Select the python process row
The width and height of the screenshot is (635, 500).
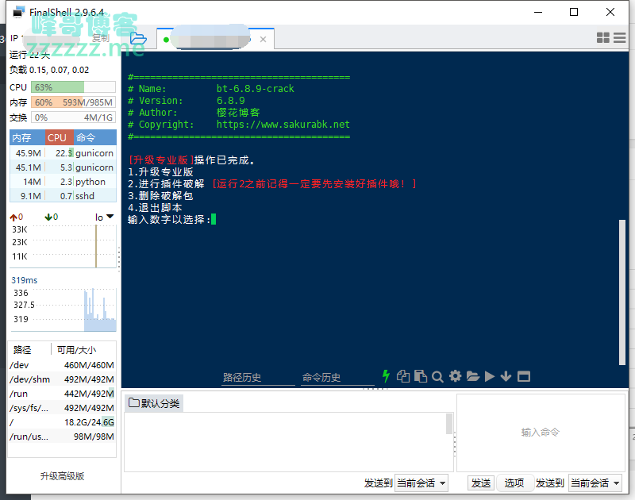coord(63,182)
